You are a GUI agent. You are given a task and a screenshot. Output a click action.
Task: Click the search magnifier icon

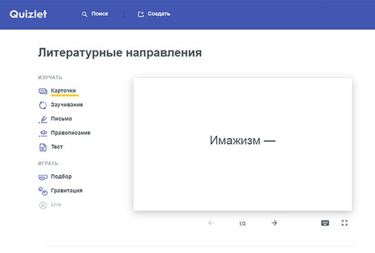[x=85, y=14]
